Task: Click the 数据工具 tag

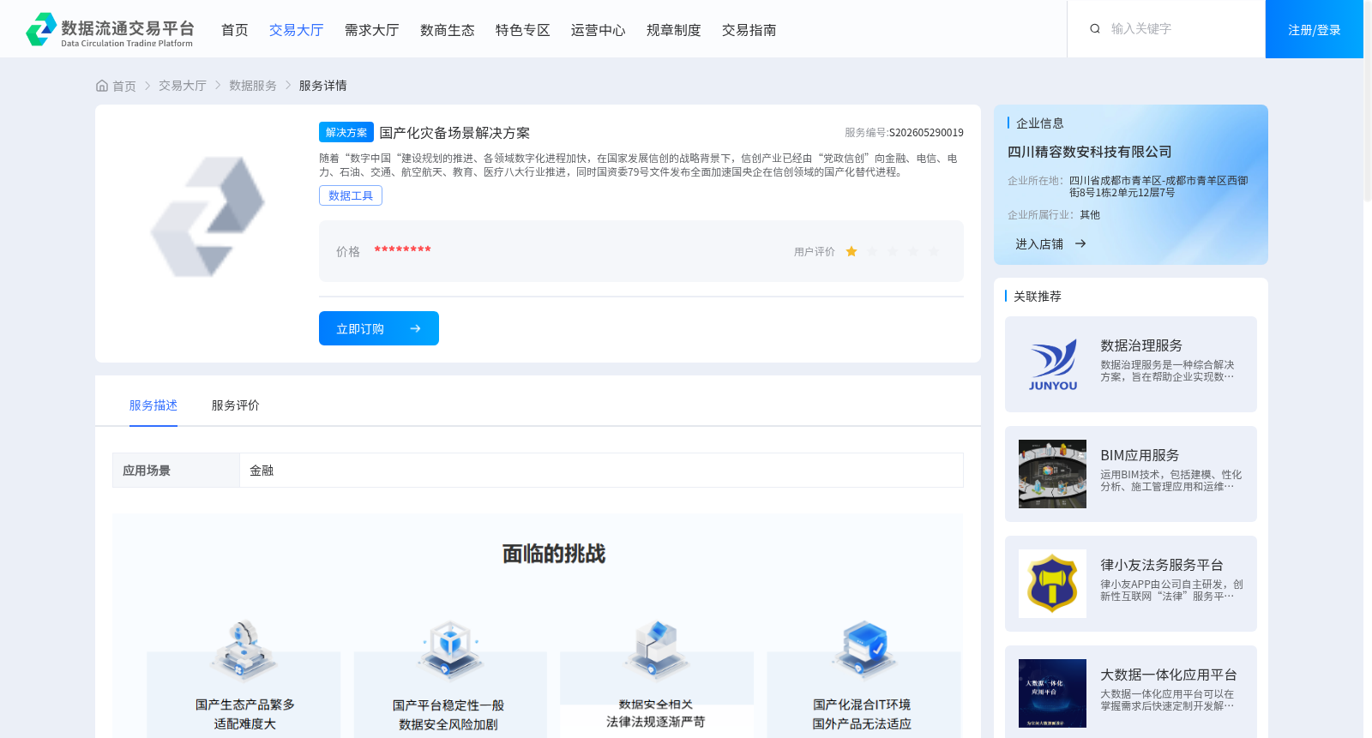Action: (x=351, y=195)
